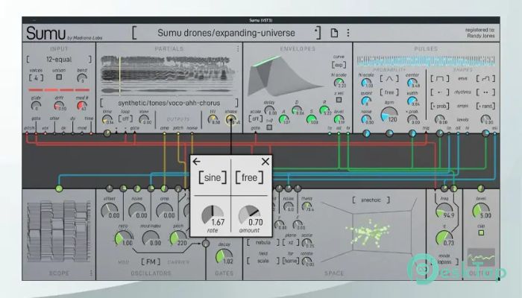This screenshot has height=298, width=522.
Task: Click the rate dial in the popup
Action: point(213,215)
